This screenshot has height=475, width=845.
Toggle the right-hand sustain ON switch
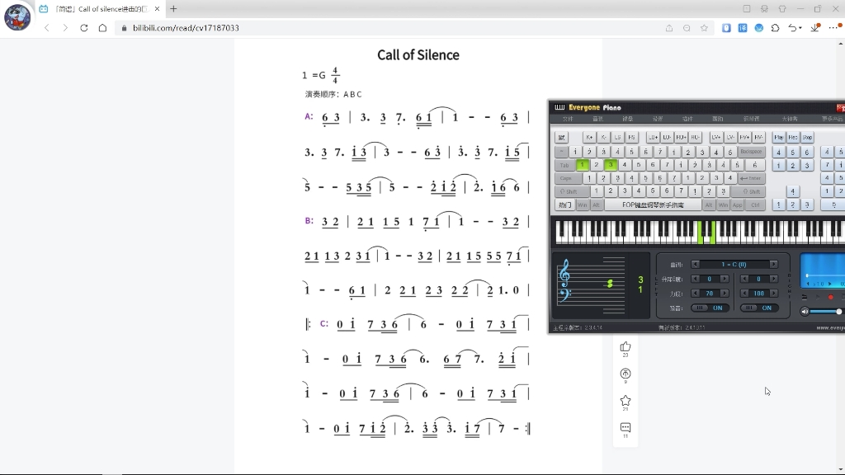(x=759, y=308)
